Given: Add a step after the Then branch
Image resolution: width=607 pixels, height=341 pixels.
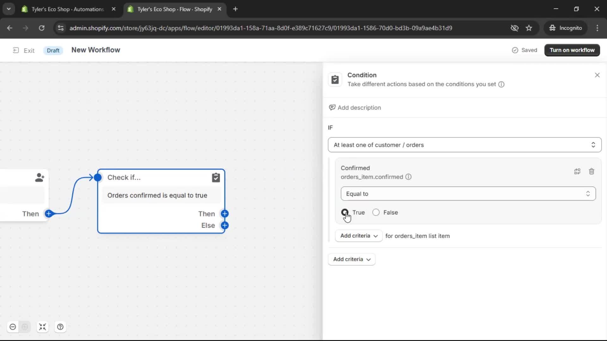Looking at the screenshot, I should 225,214.
